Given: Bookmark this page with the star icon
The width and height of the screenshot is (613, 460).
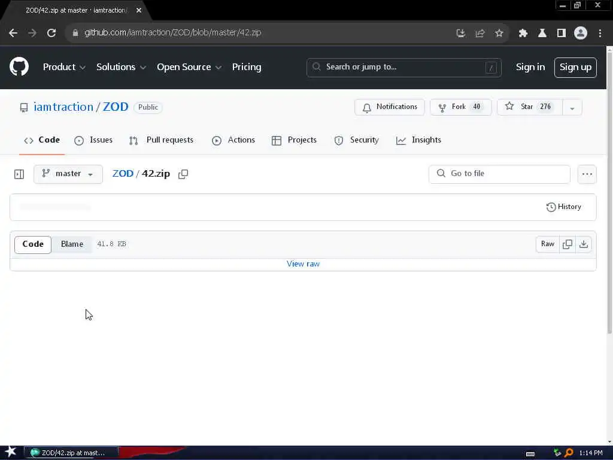Looking at the screenshot, I should click(499, 33).
